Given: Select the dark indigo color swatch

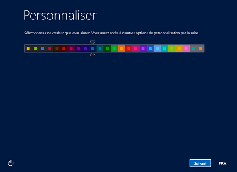Looking at the screenshot, I should (86, 48).
